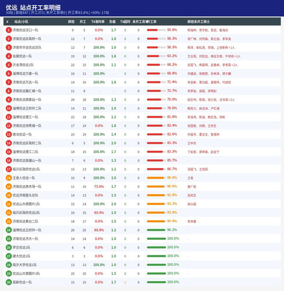Click the 站点/小队 column header
Image resolution: width=284 pixels, height=291 pixels.
(22, 22)
